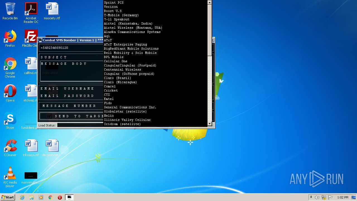
Task: Open the Windows Start menu
Action: click(8, 197)
